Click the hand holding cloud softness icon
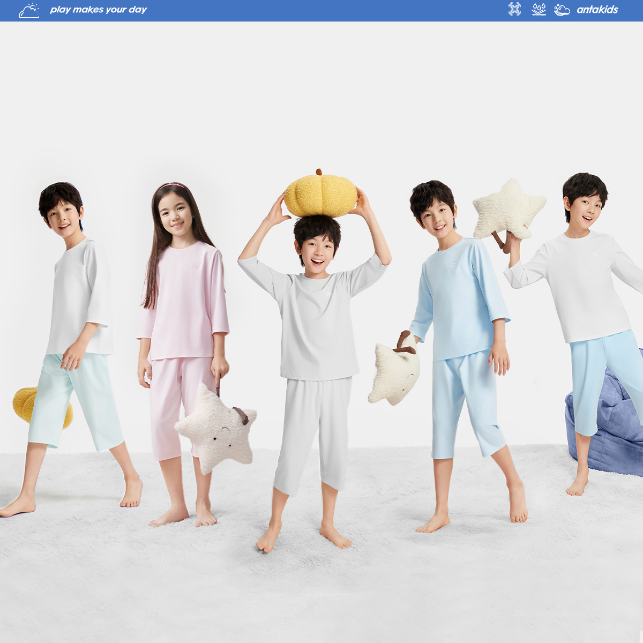Viewport: 643px width, 643px height. point(562,10)
